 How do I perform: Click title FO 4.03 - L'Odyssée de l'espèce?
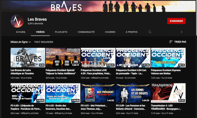pos(26,107)
